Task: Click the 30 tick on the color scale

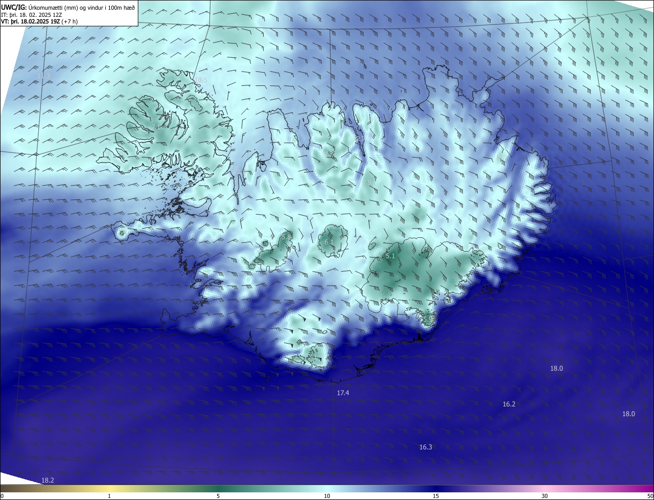Action: tap(545, 496)
